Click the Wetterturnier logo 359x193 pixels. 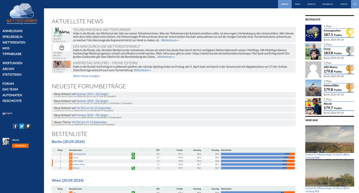tap(22, 14)
